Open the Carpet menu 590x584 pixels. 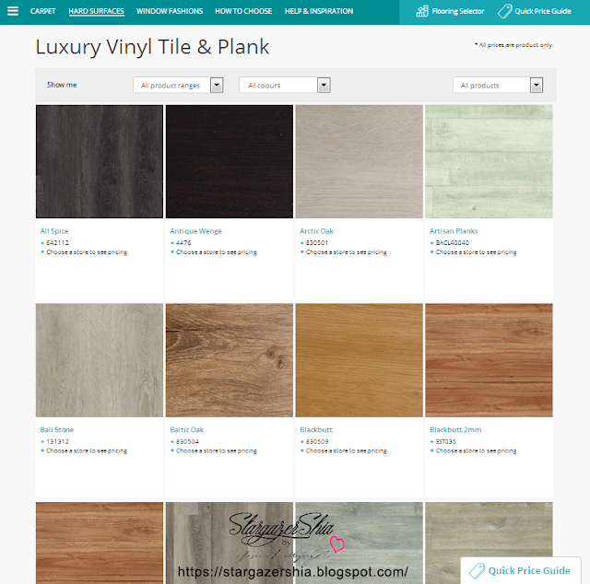point(43,11)
